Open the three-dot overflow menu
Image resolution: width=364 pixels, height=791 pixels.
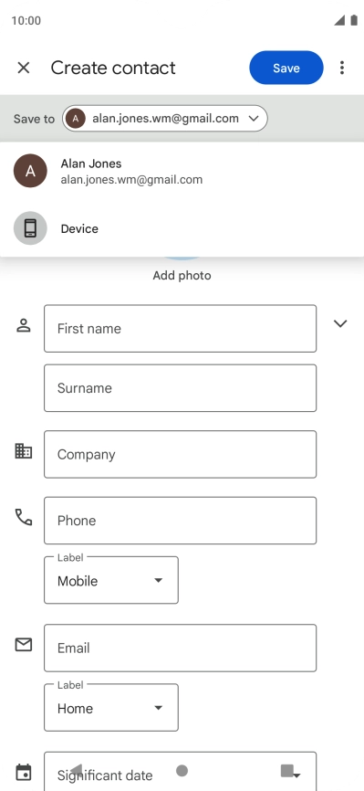(342, 68)
